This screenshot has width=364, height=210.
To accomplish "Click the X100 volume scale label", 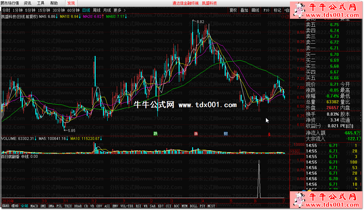I will tap(295, 151).
